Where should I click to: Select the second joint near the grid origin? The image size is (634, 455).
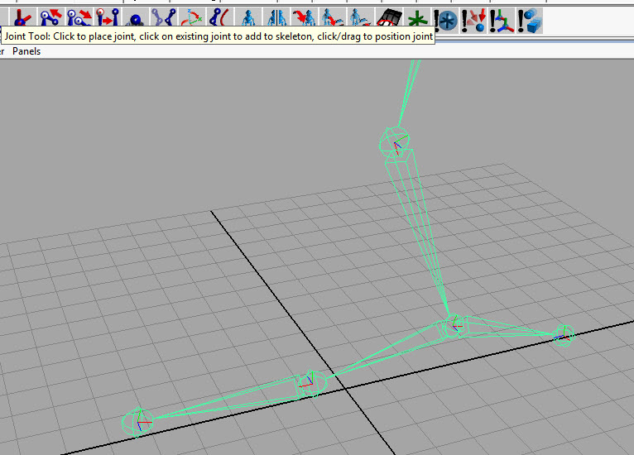tap(312, 383)
